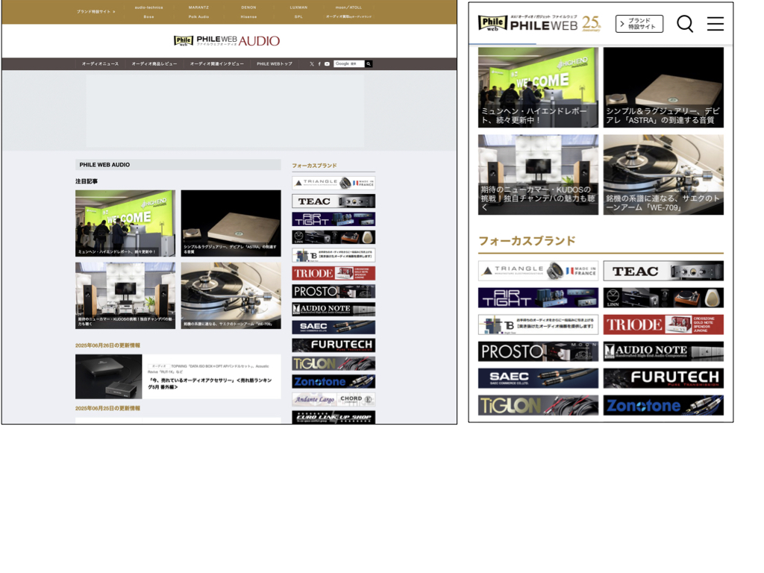Open the Zonotone banner in desktop sidebar
The width and height of the screenshot is (764, 573).
[x=334, y=381]
